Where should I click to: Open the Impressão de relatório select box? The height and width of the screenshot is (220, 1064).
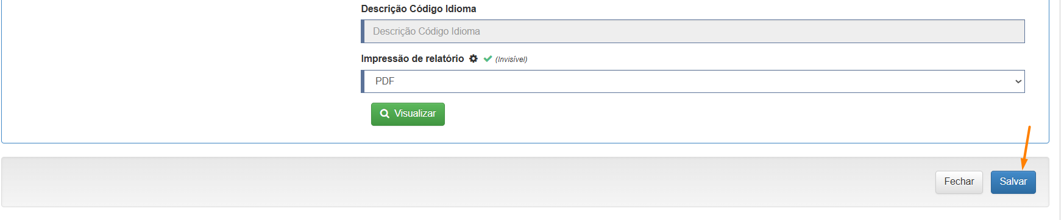693,81
